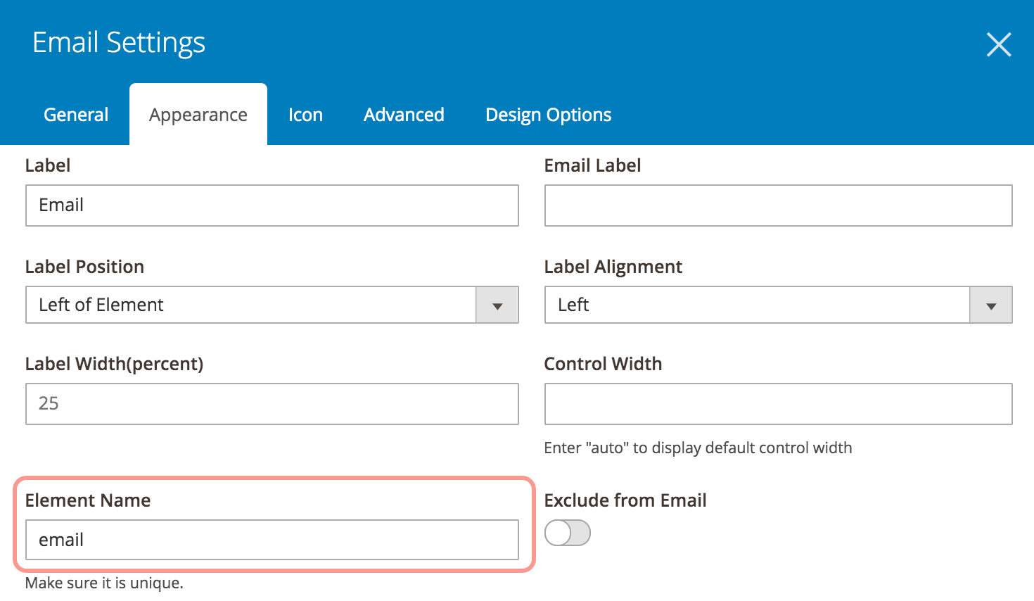Open the Icon tab

(x=305, y=115)
